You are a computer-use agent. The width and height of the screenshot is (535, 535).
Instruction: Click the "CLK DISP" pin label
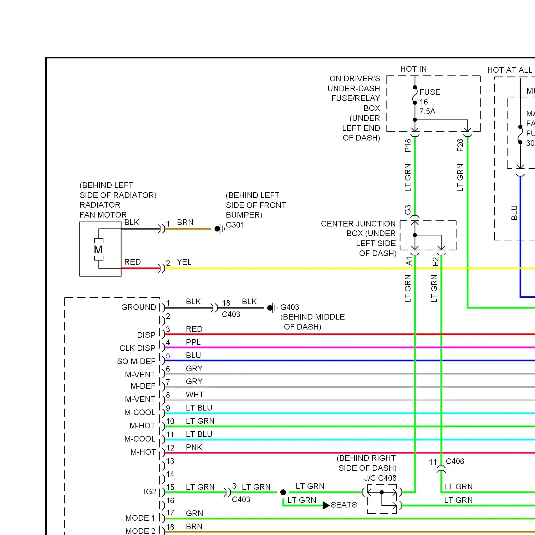click(x=137, y=348)
